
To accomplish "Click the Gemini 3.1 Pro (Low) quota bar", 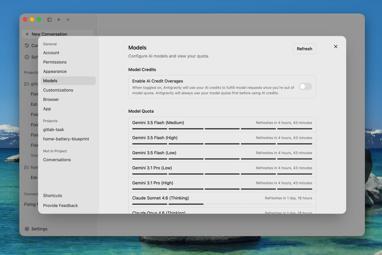I will tap(222, 174).
